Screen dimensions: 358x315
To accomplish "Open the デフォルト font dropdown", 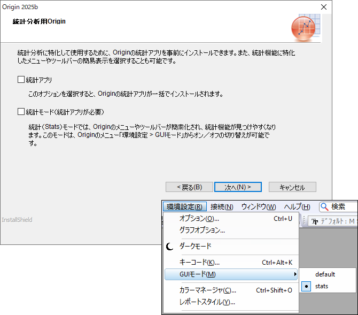I will point(333,221).
